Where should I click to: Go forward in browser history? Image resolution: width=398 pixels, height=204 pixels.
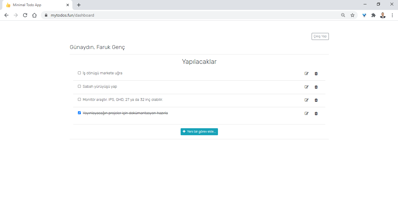click(x=16, y=15)
